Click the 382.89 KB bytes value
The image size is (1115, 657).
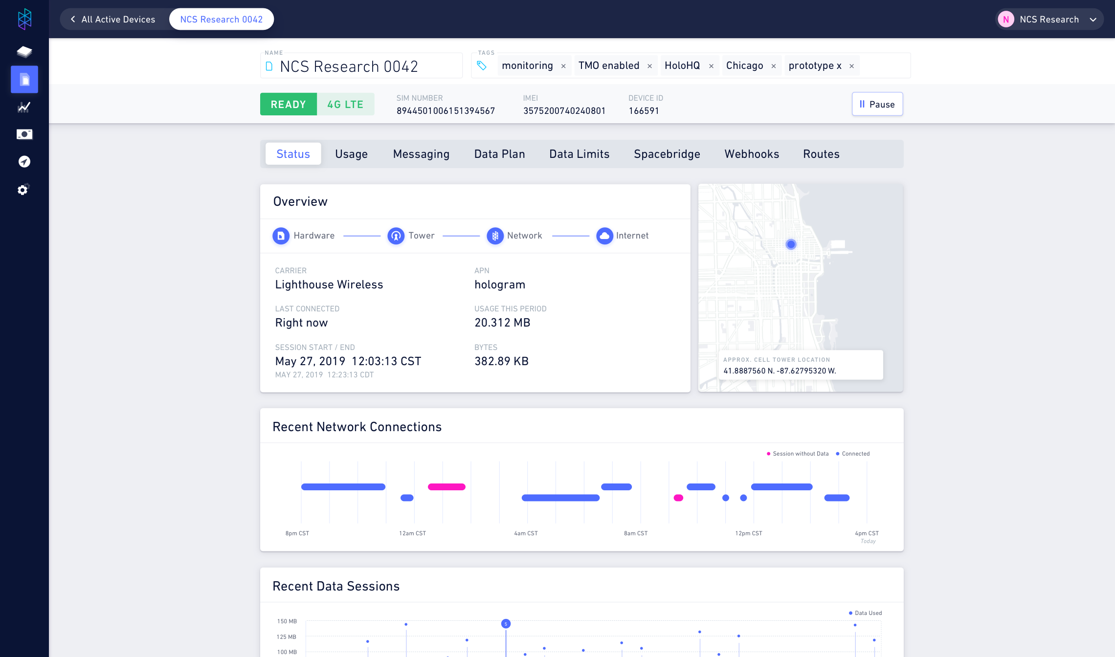(501, 361)
